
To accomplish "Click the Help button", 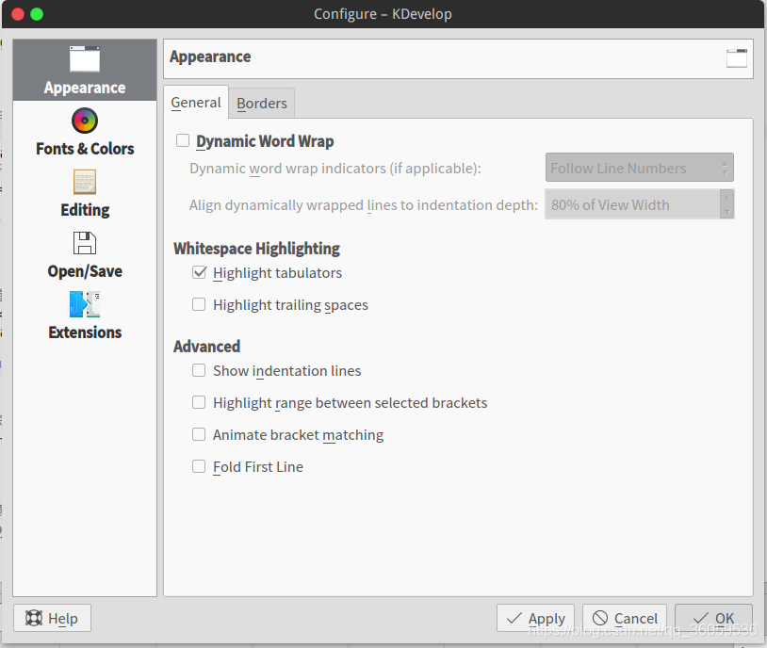I will (x=52, y=618).
